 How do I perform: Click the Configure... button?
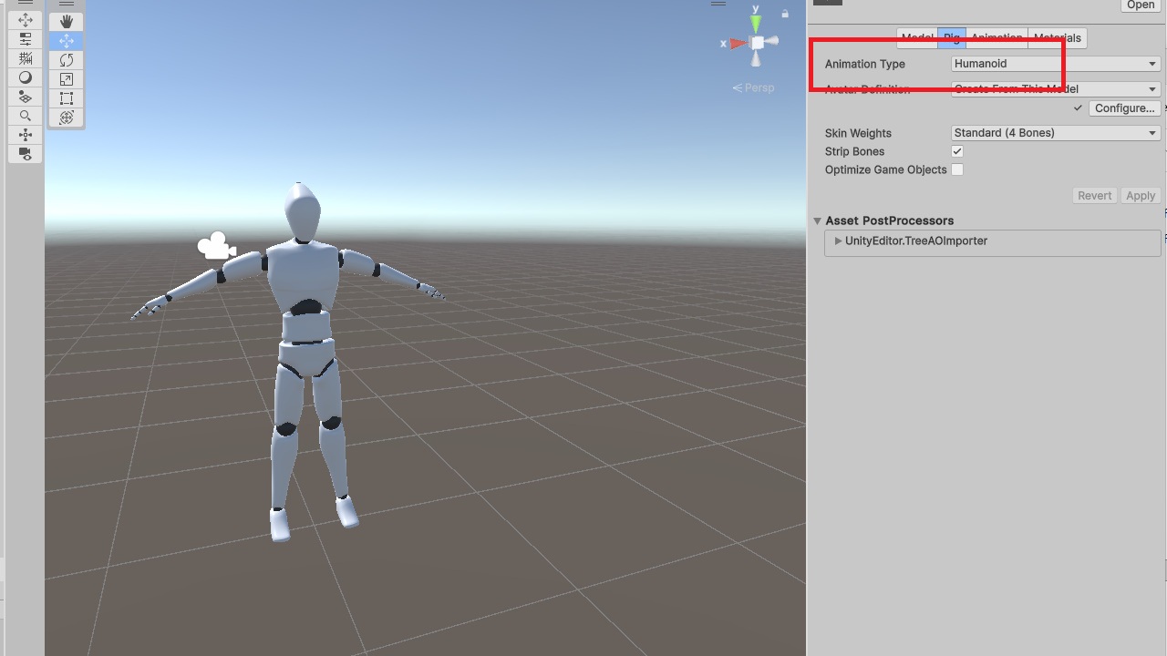coord(1124,108)
